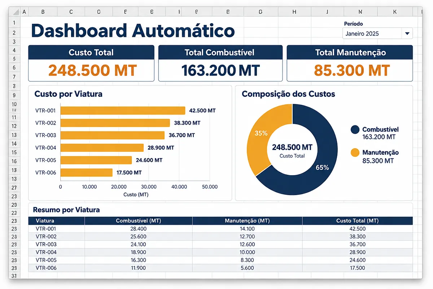Viewport: 433px width, 289px height.
Task: Click the Total Manutenção card header
Action: click(x=350, y=52)
